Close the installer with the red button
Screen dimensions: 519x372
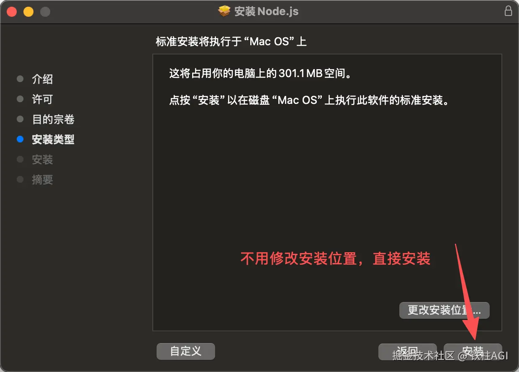pos(11,12)
